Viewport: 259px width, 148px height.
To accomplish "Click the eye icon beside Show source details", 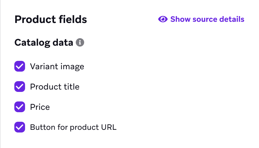I will [x=163, y=19].
